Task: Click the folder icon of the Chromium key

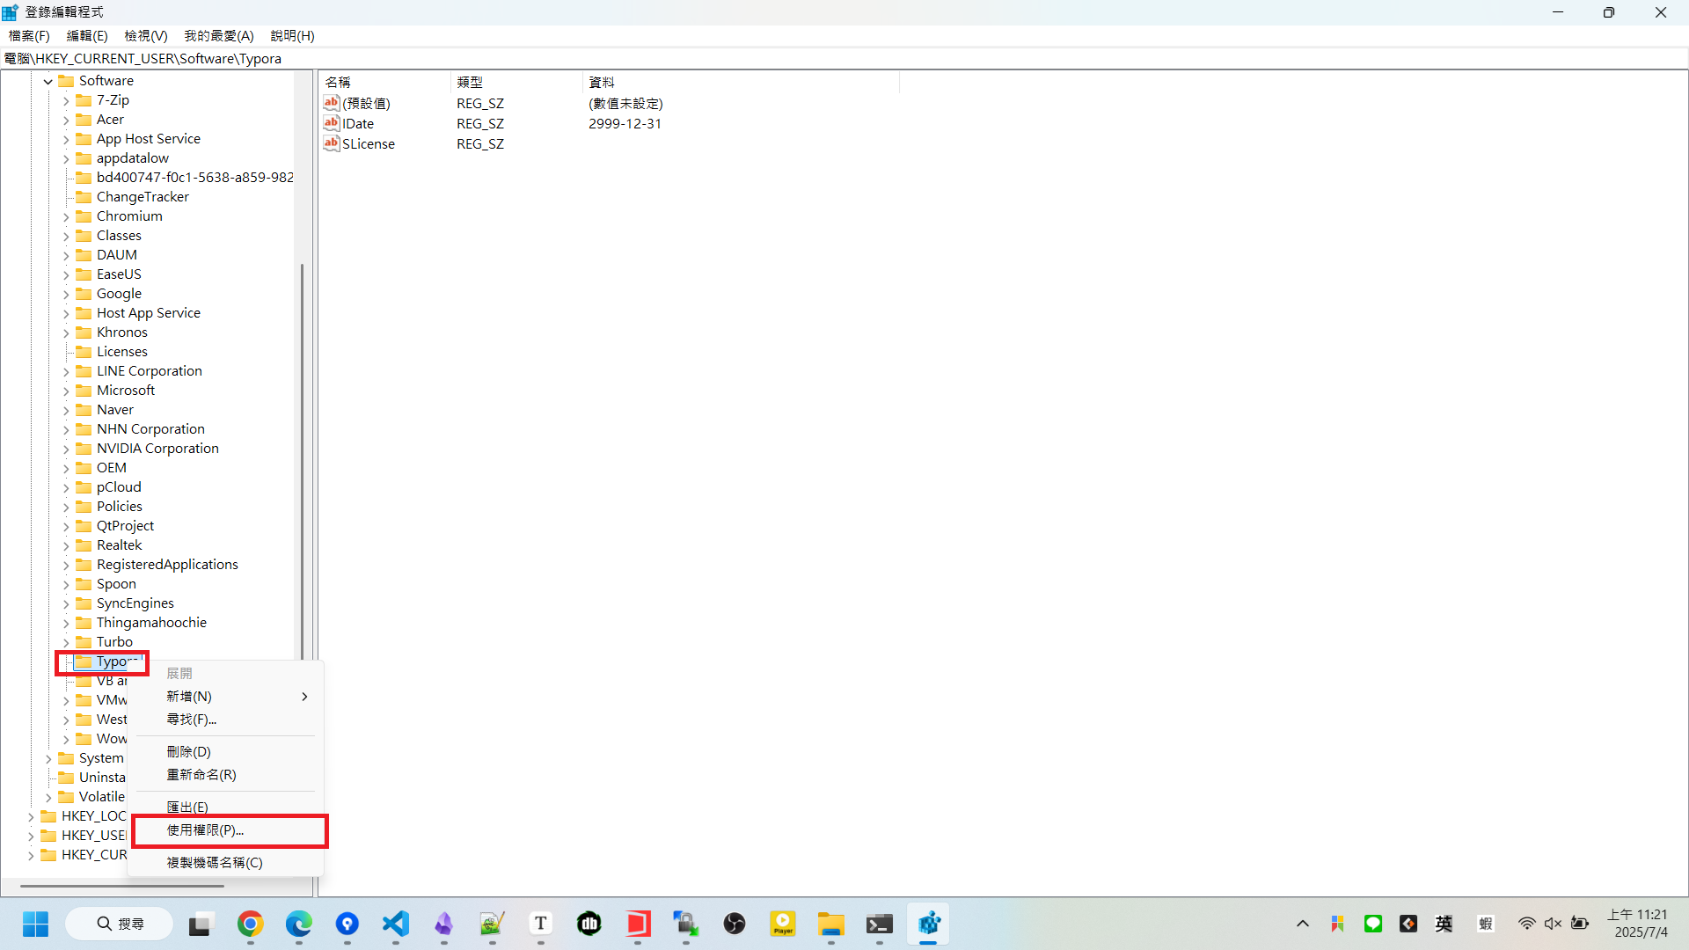Action: point(84,216)
